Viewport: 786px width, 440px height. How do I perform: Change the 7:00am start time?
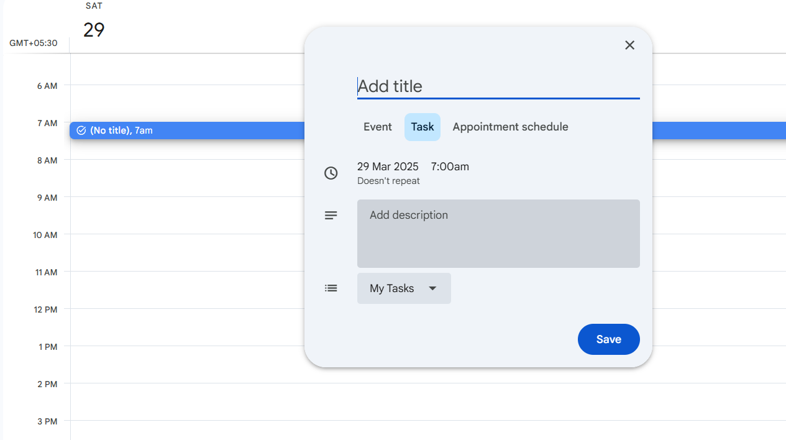(449, 167)
